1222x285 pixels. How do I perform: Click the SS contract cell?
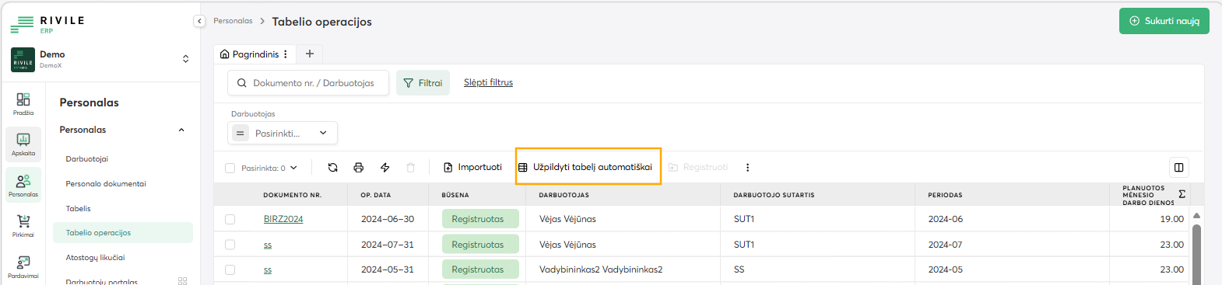(x=739, y=269)
